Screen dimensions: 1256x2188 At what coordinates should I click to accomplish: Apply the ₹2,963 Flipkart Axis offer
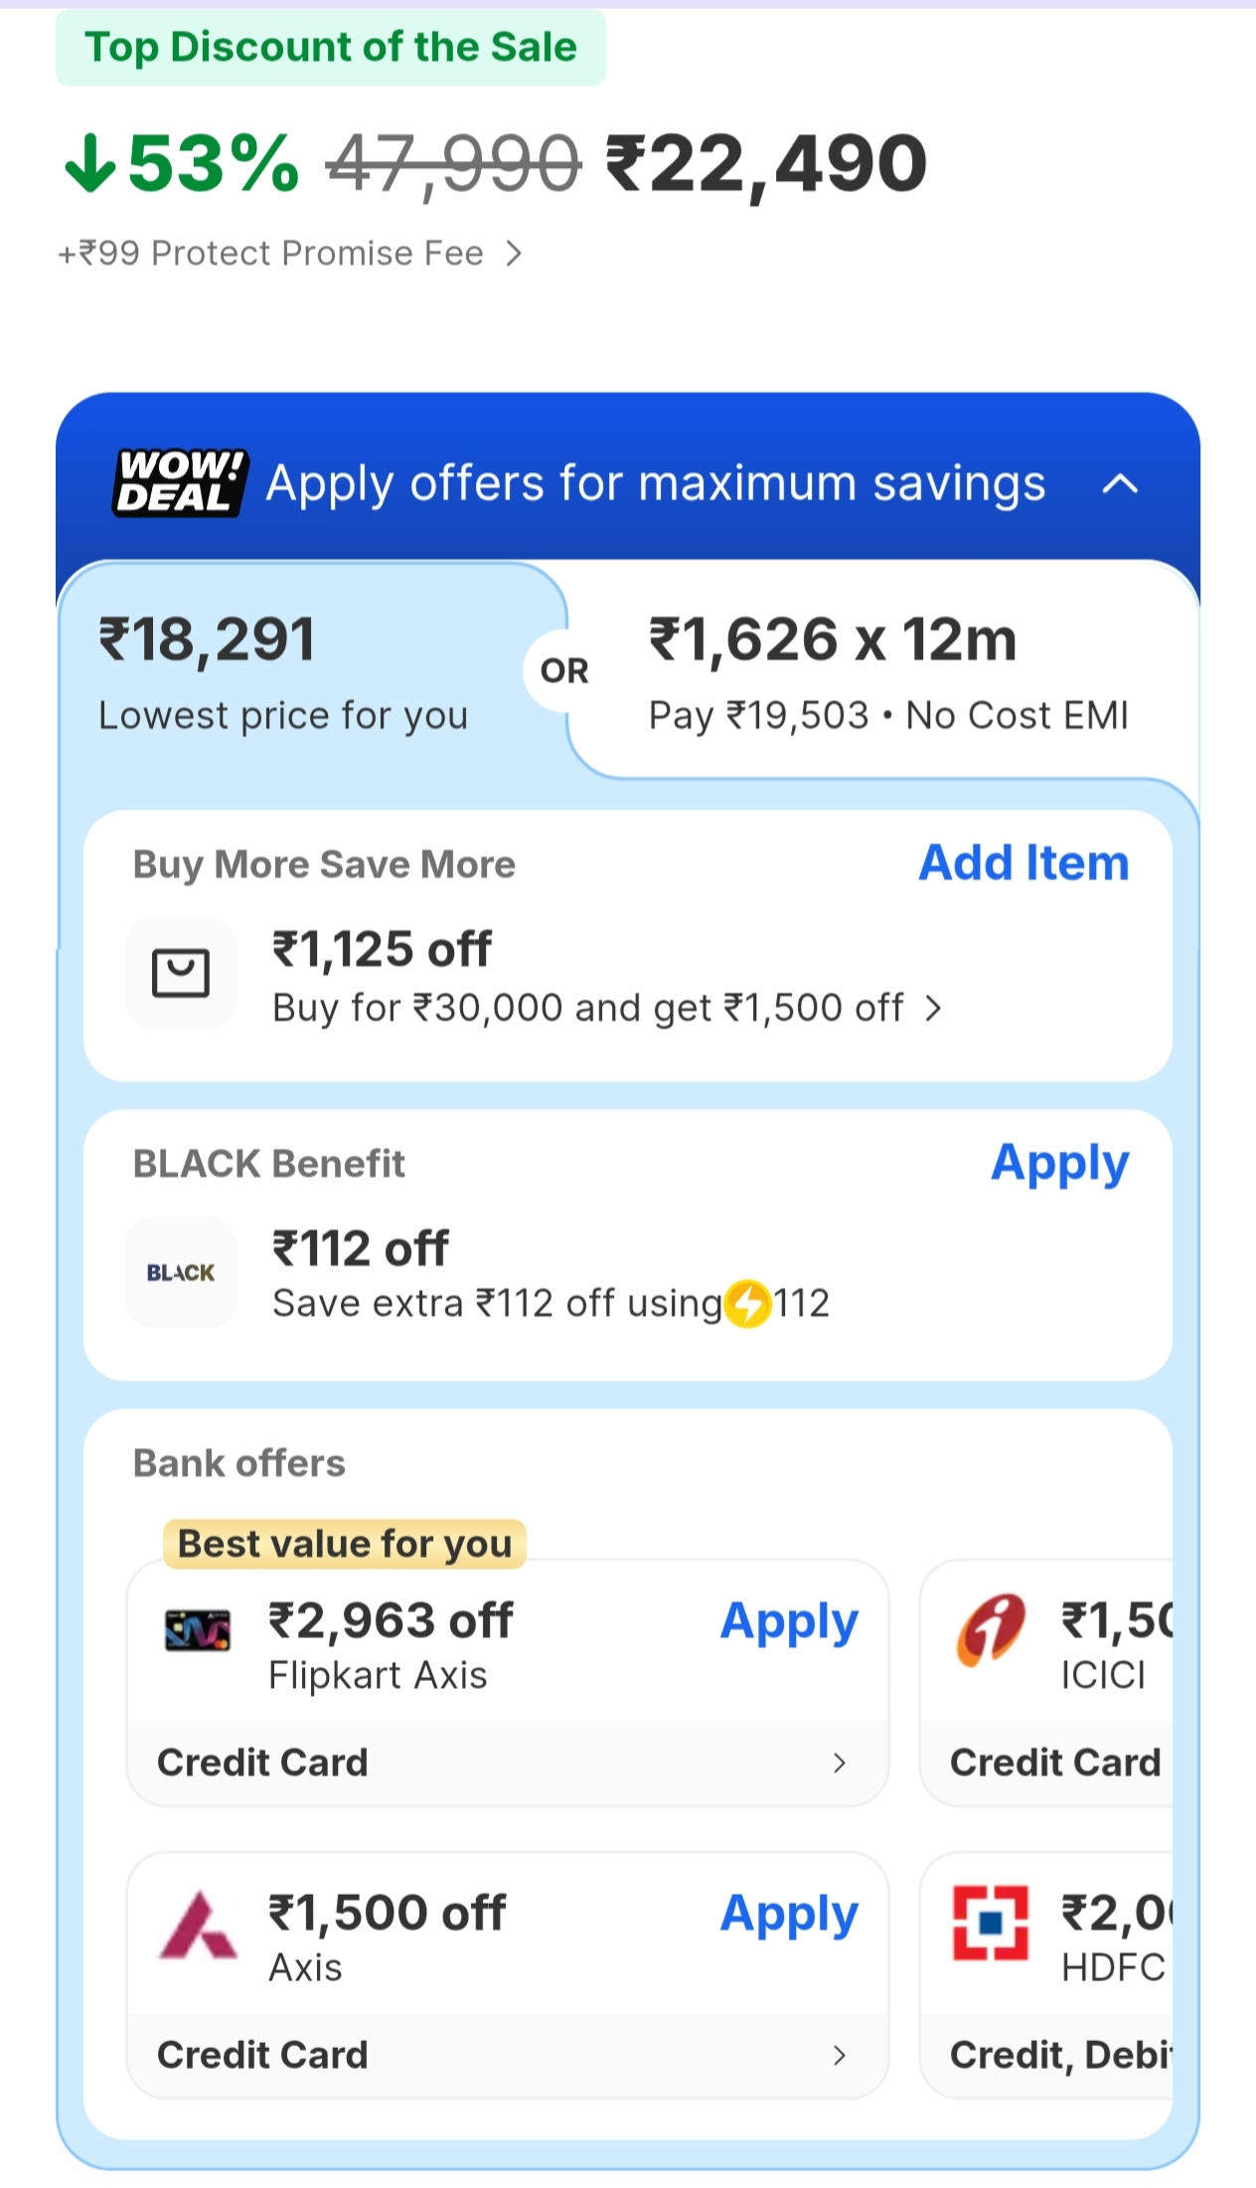[789, 1621]
